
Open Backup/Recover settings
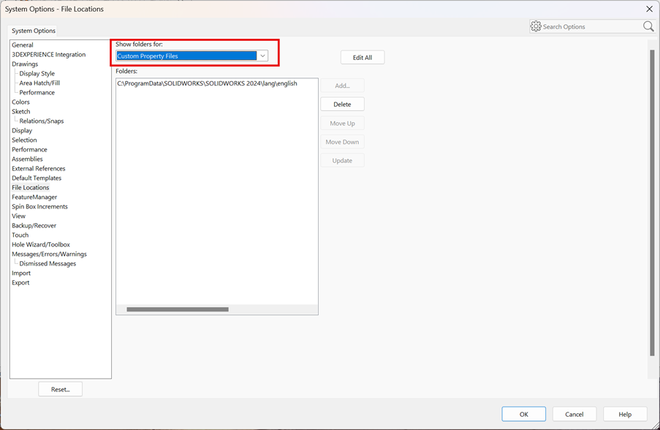point(34,226)
